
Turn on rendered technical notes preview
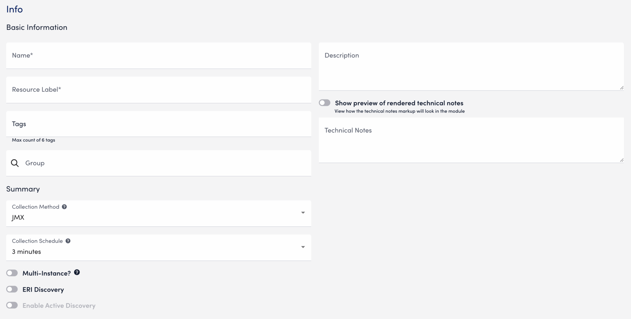pos(325,103)
